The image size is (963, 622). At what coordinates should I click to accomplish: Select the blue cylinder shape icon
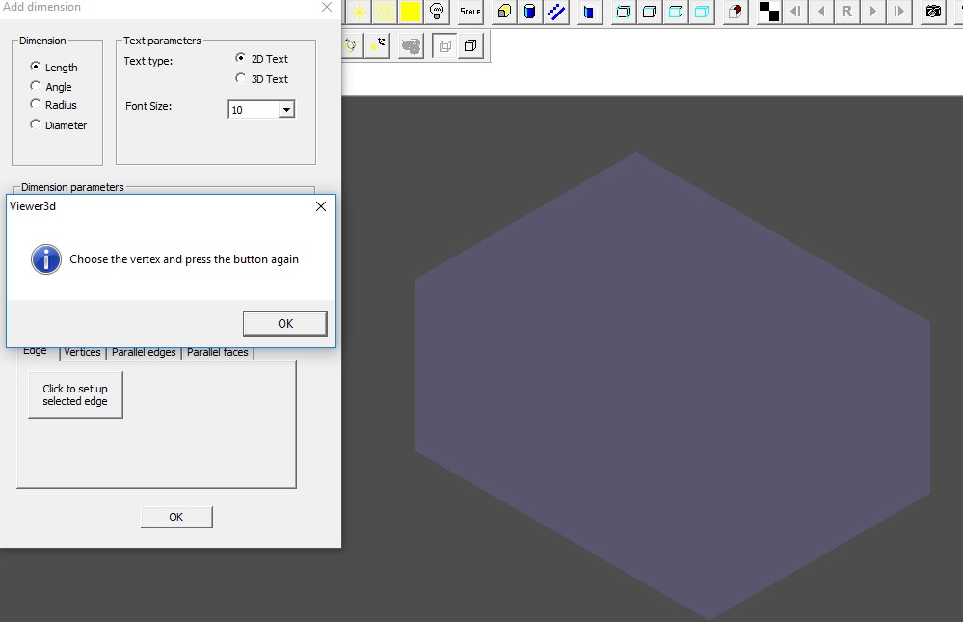click(529, 12)
